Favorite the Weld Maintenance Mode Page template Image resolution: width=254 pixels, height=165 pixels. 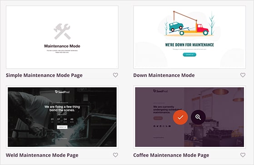coord(115,155)
